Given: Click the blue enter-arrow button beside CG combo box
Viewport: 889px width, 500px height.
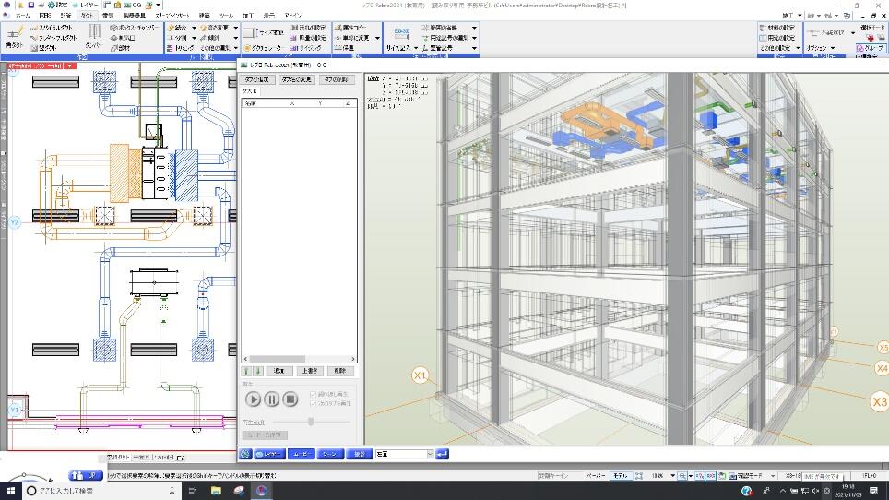Looking at the screenshot, I should click(x=443, y=454).
